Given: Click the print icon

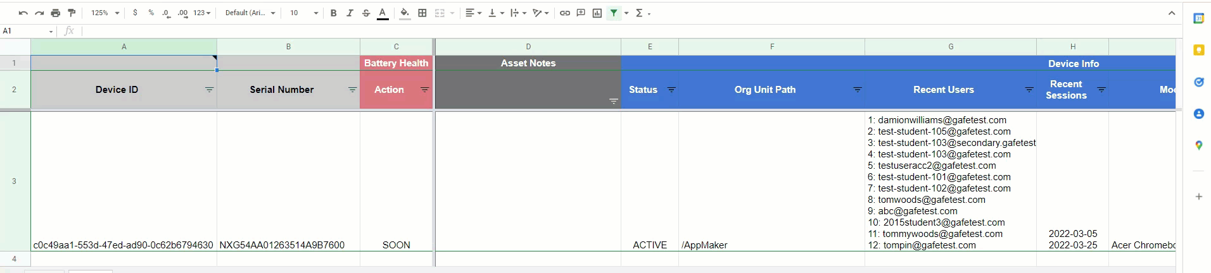Looking at the screenshot, I should point(56,13).
